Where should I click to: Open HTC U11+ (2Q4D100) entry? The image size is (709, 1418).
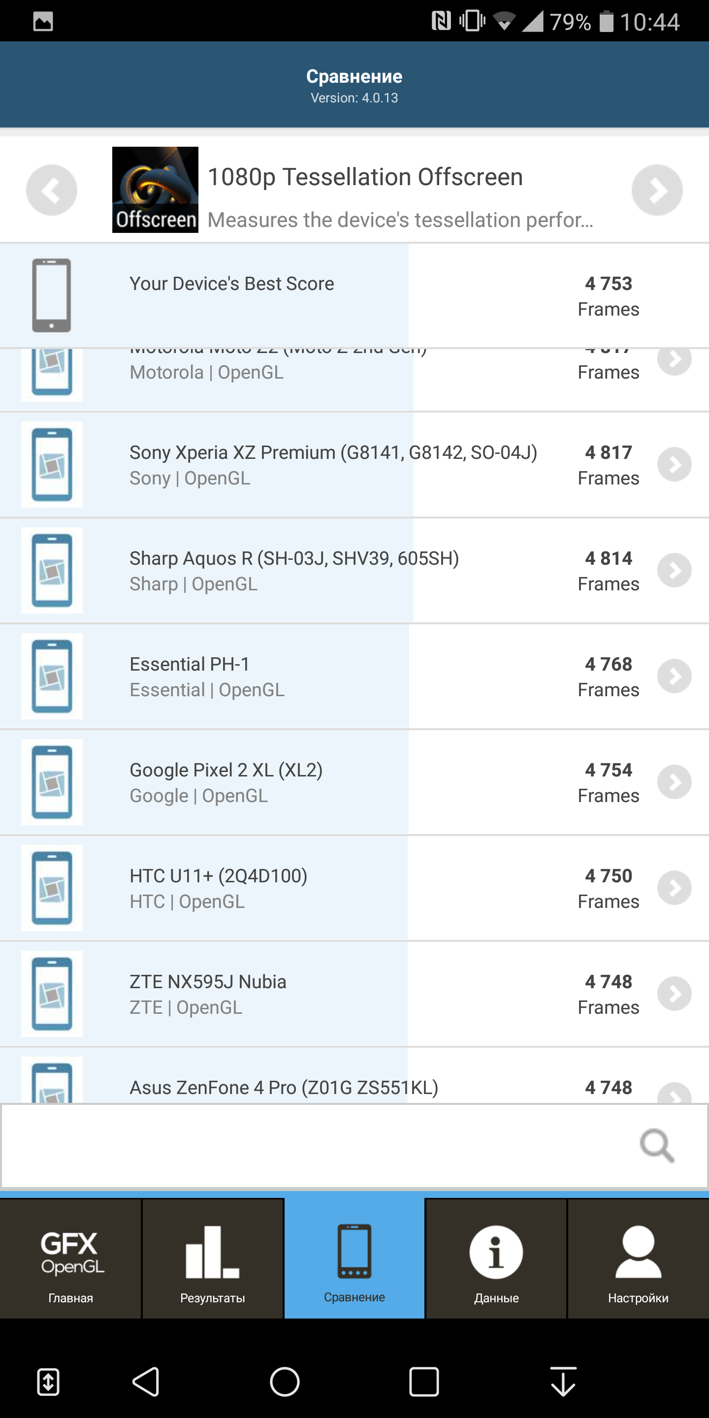(x=354, y=888)
